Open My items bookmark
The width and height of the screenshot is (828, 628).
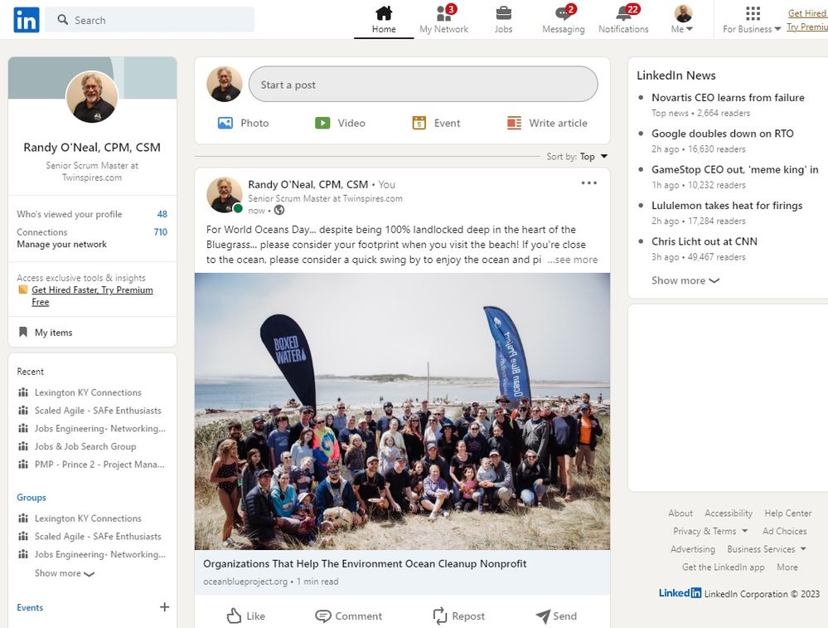tap(46, 333)
